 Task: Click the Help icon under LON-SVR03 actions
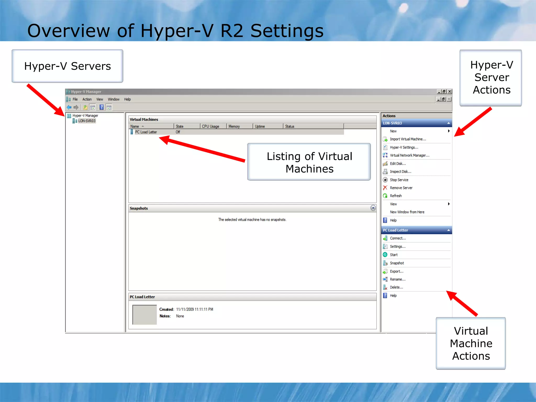(x=385, y=220)
